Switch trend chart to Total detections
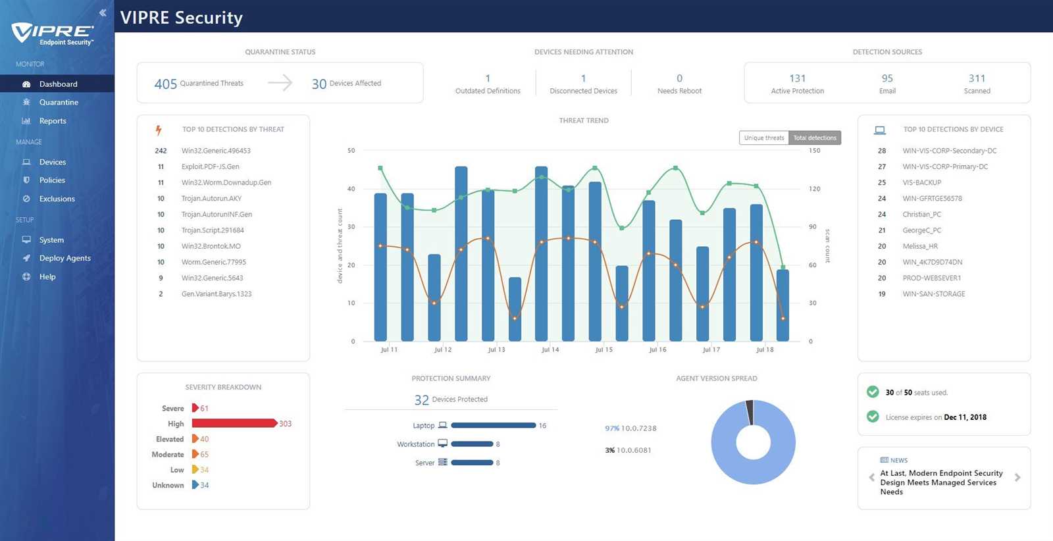Viewport: 1053px width, 541px height. (815, 138)
